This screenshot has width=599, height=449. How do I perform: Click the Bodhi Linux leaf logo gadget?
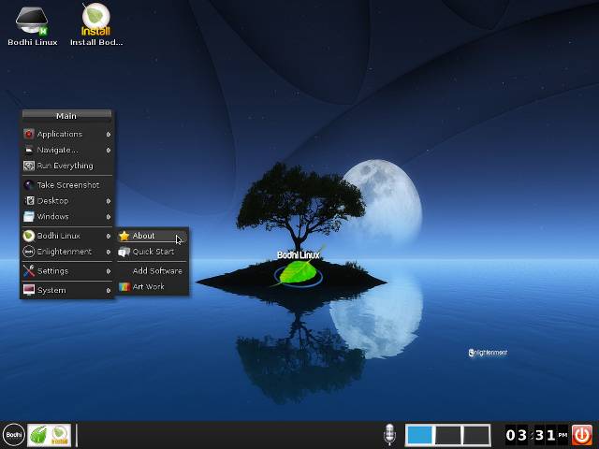pyautogui.click(x=299, y=268)
